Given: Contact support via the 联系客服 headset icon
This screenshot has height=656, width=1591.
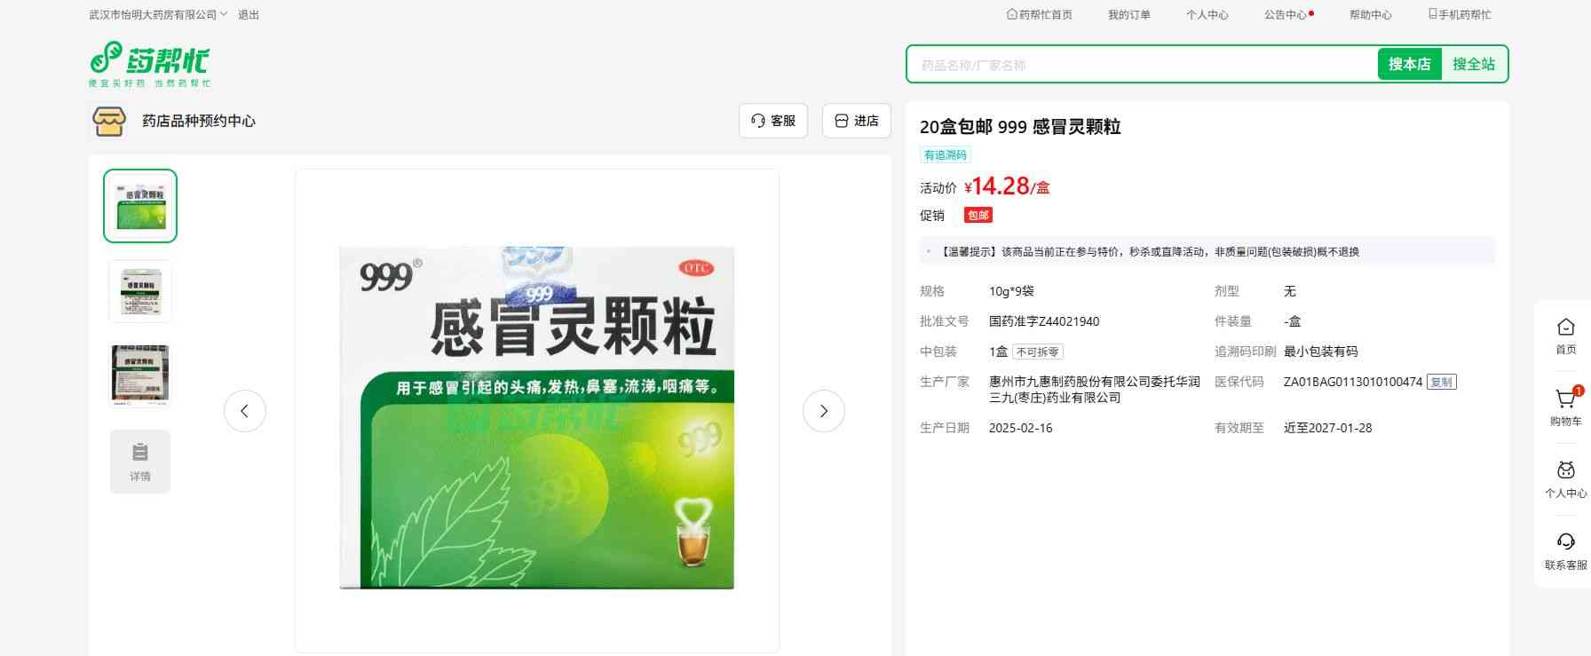Looking at the screenshot, I should click(1565, 542).
